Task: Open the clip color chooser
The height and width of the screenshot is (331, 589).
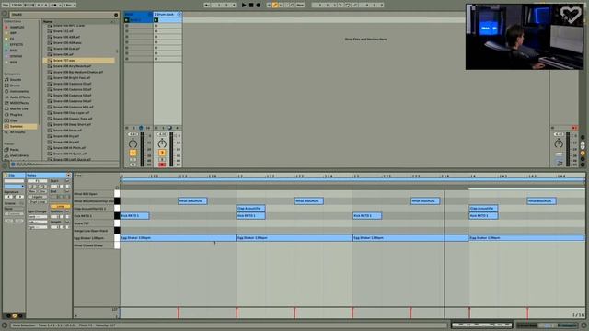Action: [14, 186]
